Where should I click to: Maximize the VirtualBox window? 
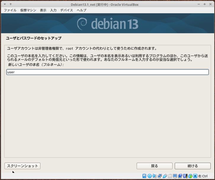tap(205, 4)
